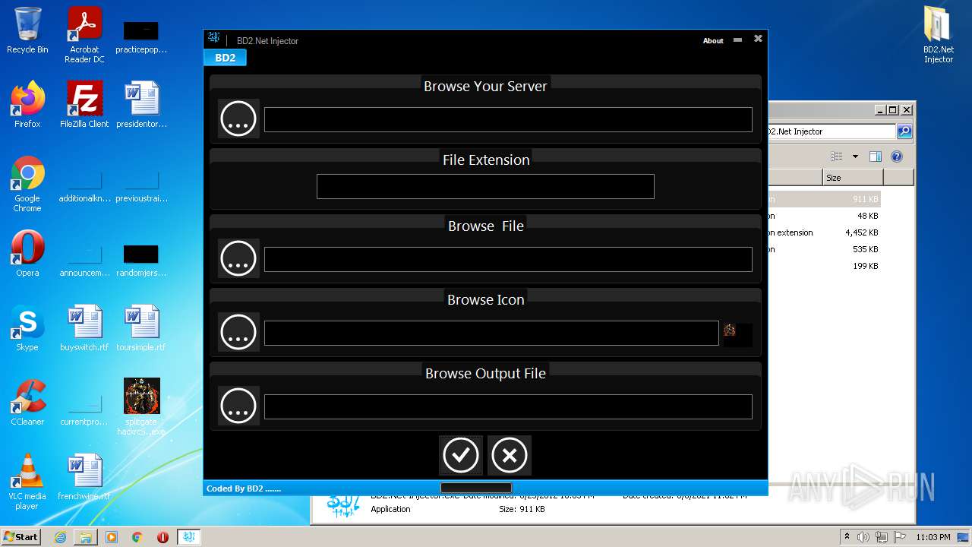Focus the Browse Output File path field
Viewport: 972px width, 547px height.
pyautogui.click(x=508, y=406)
